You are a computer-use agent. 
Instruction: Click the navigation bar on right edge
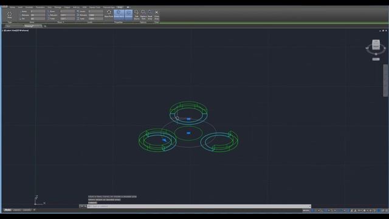click(385, 80)
